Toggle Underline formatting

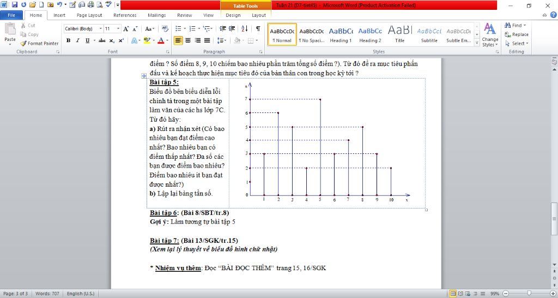point(87,40)
